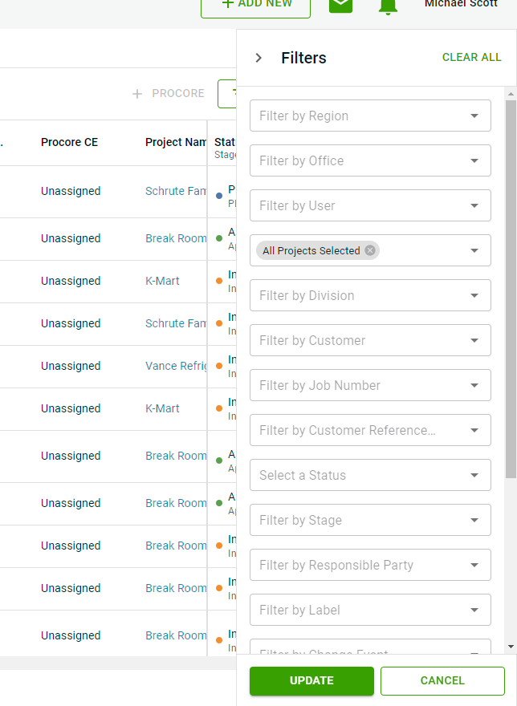
Task: Click the Clear All link
Action: click(471, 58)
